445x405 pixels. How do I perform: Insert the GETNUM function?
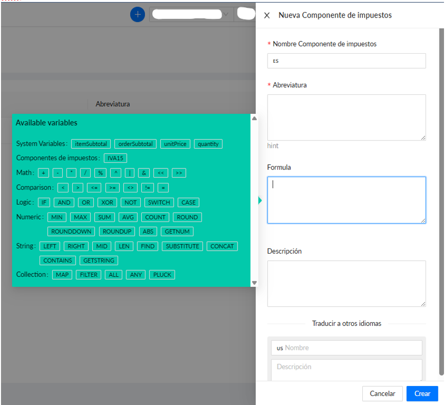coord(177,231)
